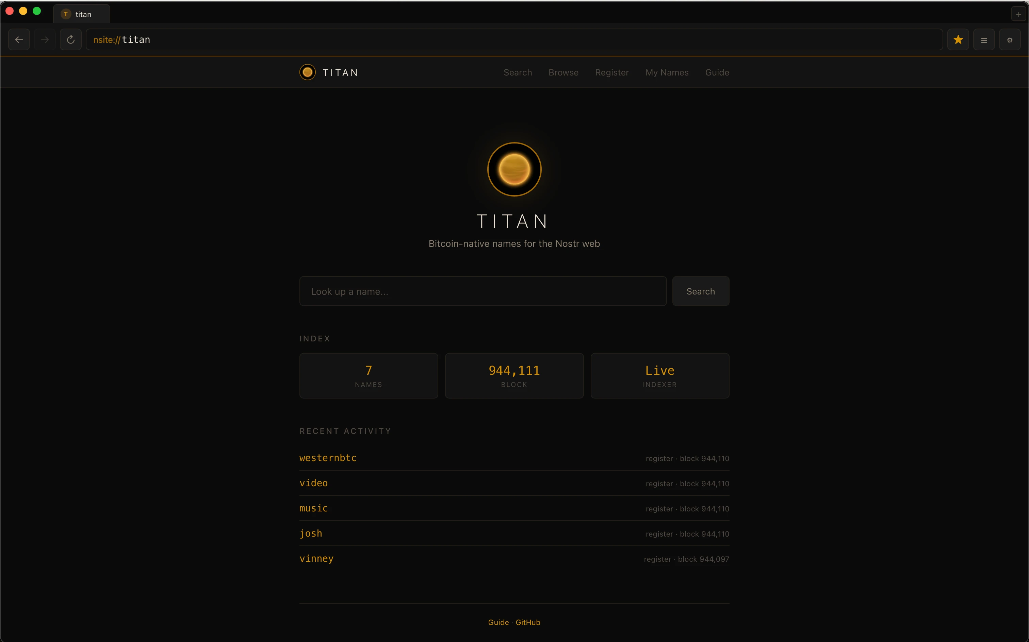The width and height of the screenshot is (1029, 642).
Task: Open the vinney name entry
Action: point(316,558)
